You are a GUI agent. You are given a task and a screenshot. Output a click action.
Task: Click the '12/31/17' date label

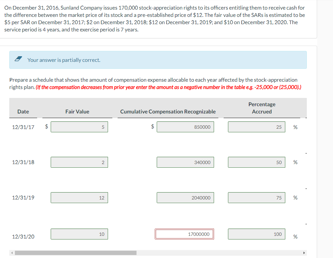click(23, 127)
